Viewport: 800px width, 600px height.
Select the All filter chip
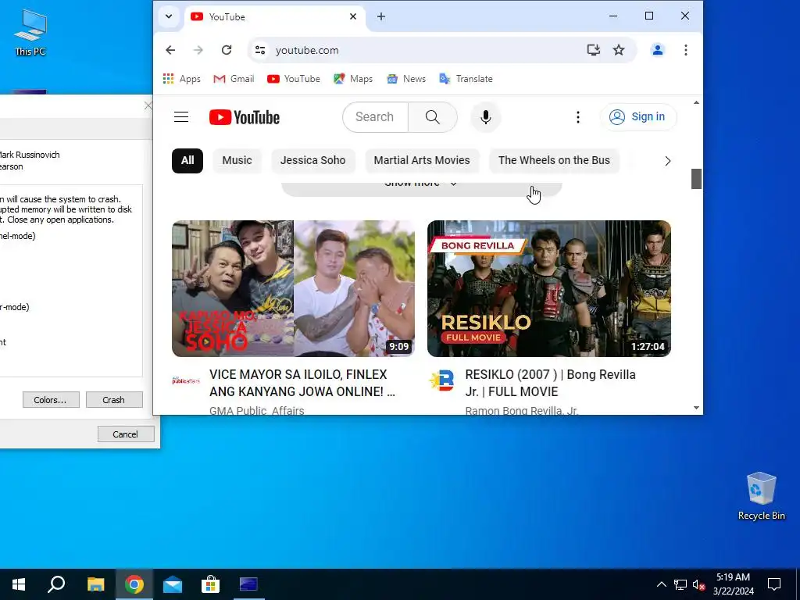coord(187,161)
